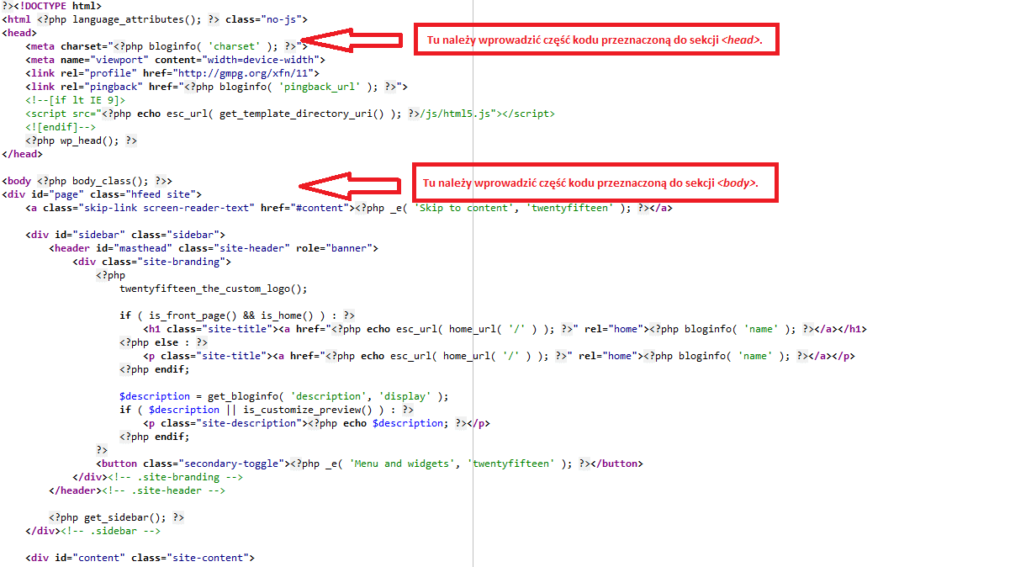Click the meta viewport width=device-width line
The height and width of the screenshot is (567, 1026).
175,60
